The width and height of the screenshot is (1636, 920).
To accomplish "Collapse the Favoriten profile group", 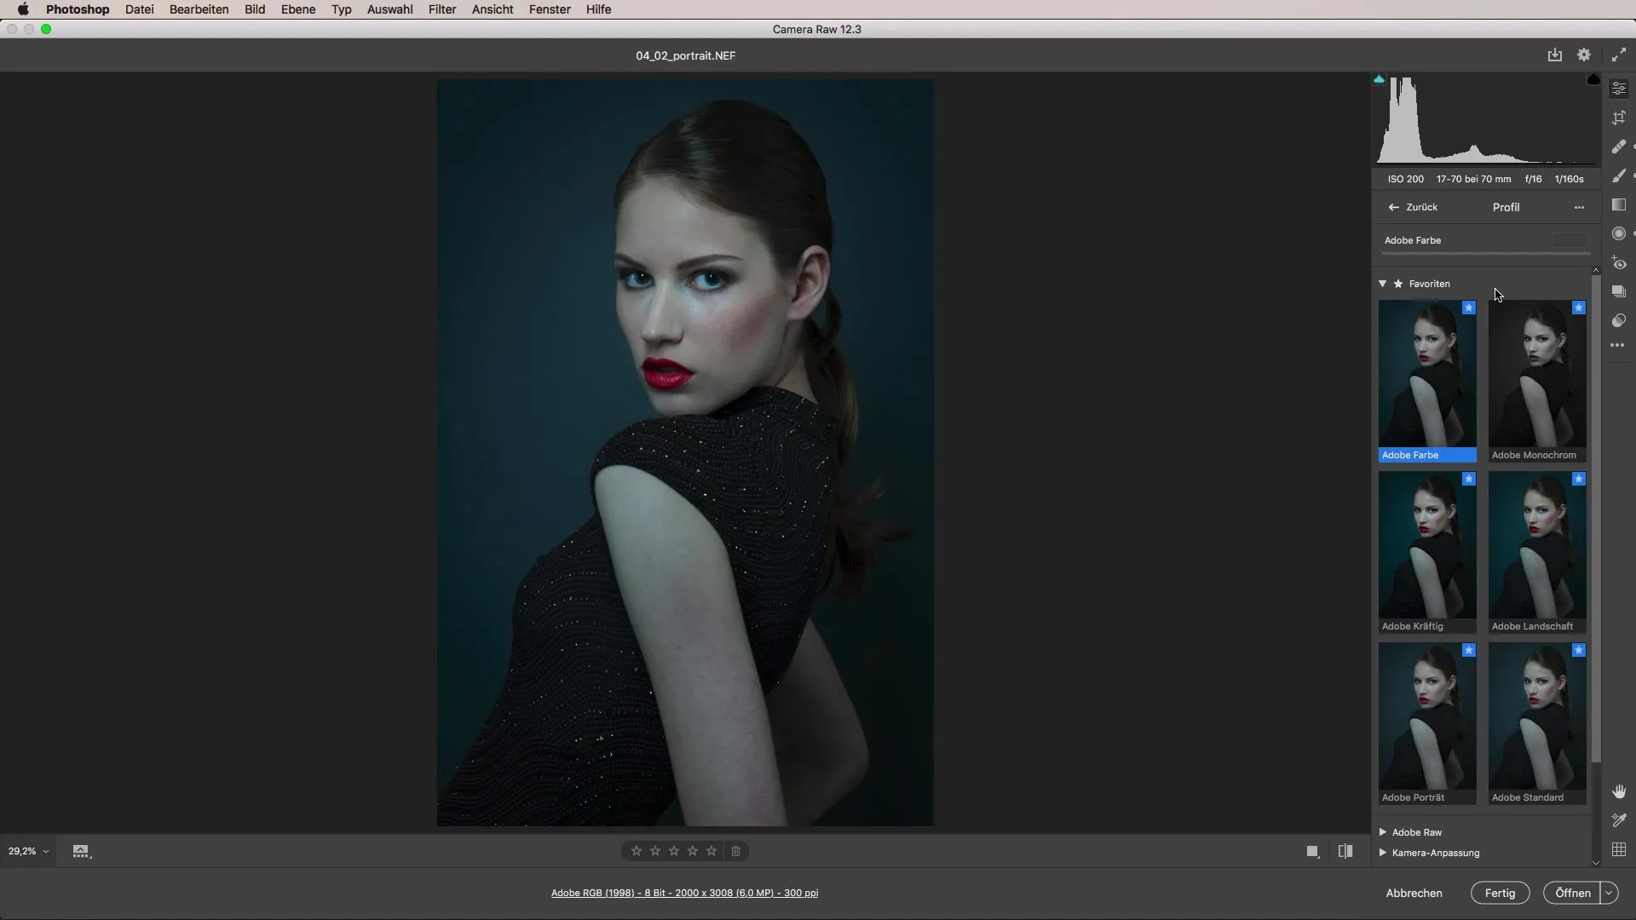I will tap(1383, 284).
